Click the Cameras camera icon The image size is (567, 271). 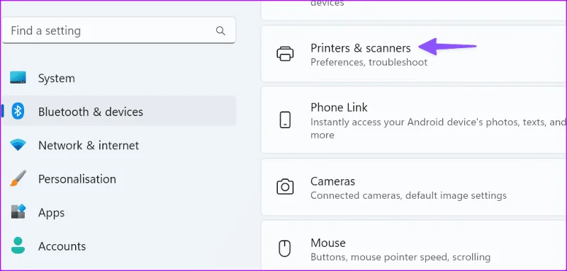tap(285, 187)
